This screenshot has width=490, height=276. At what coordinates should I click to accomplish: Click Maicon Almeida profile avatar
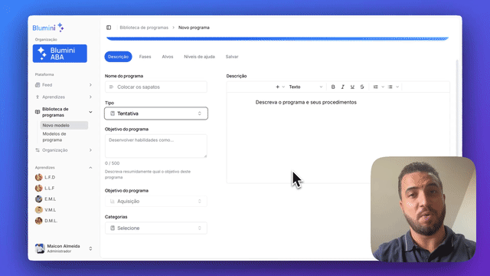[x=40, y=248]
